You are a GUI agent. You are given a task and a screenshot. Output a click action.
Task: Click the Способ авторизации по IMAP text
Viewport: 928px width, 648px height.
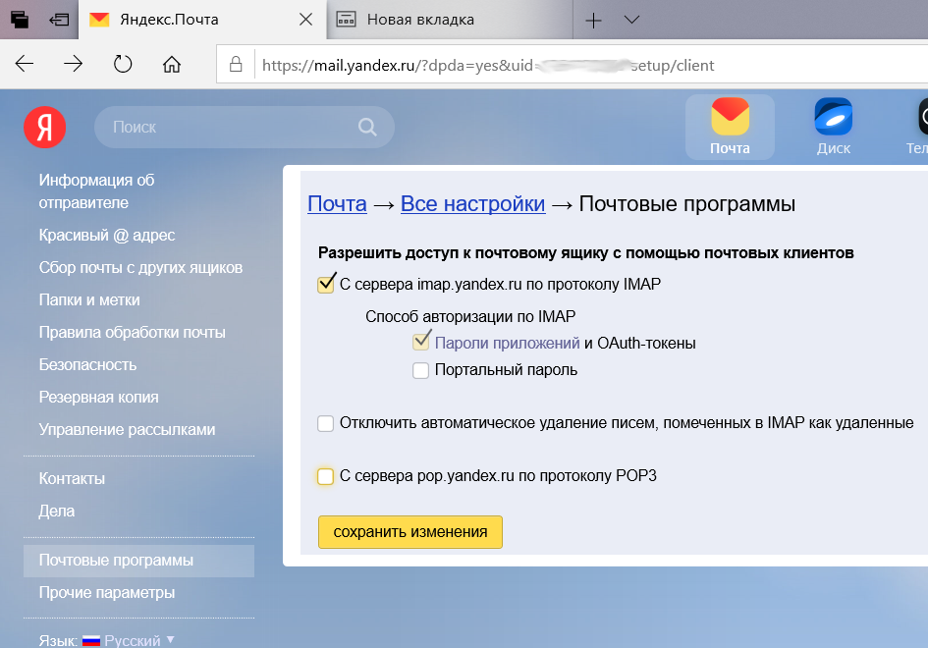click(x=470, y=316)
